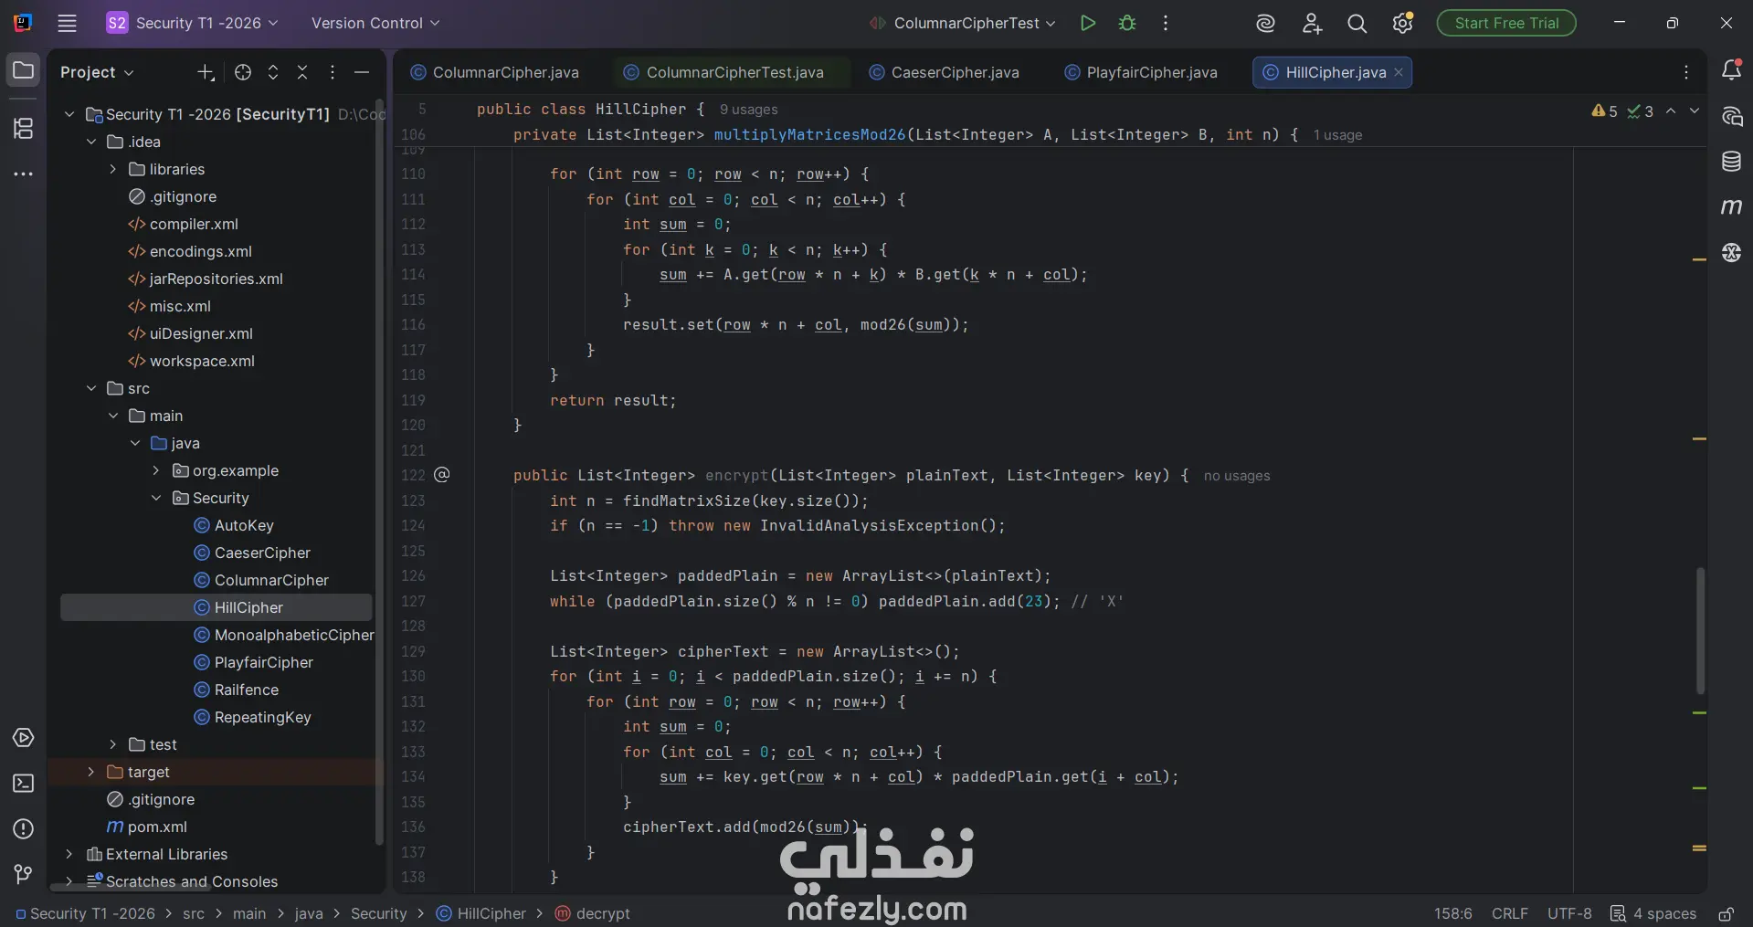Select the RepeatingKey class in tree
The width and height of the screenshot is (1753, 927).
[x=253, y=717]
